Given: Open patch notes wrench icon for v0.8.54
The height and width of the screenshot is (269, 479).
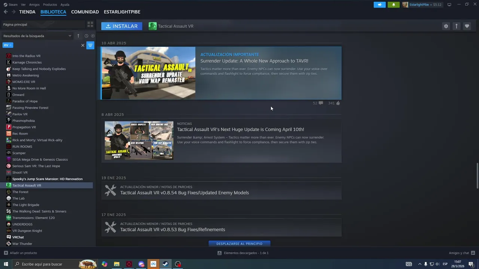Looking at the screenshot, I should (x=110, y=191).
